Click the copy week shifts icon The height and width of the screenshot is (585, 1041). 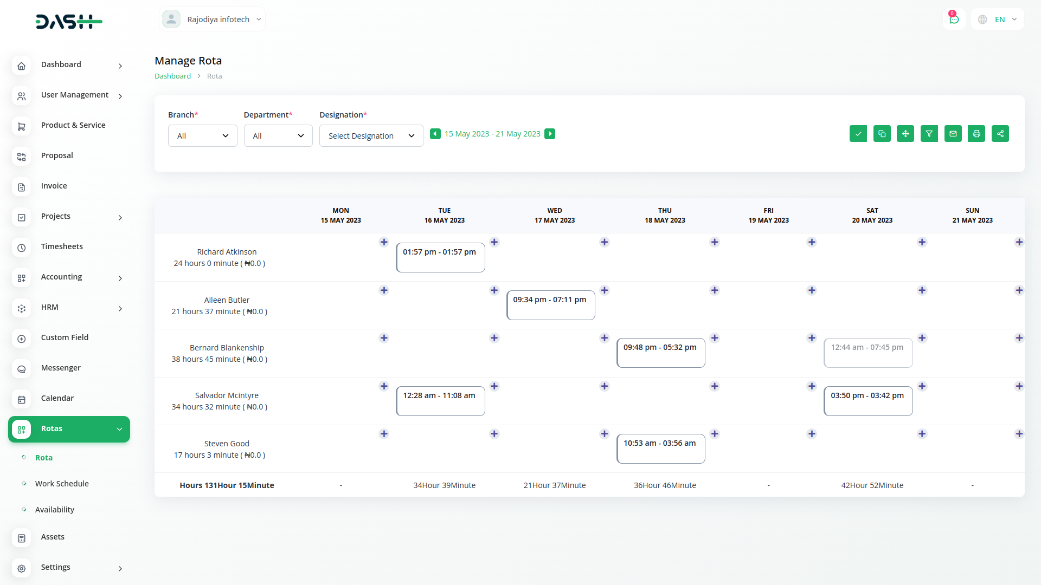[882, 134]
